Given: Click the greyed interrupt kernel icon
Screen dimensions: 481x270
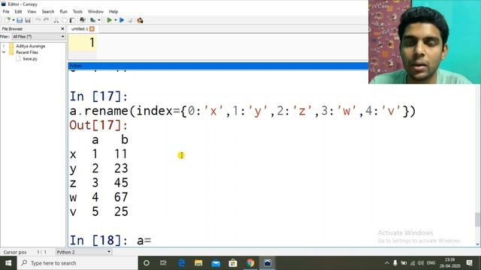Looking at the screenshot, I should click(130, 20).
